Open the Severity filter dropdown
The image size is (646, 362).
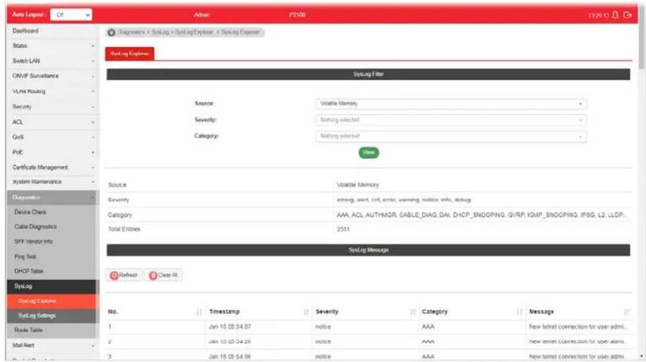click(x=451, y=120)
